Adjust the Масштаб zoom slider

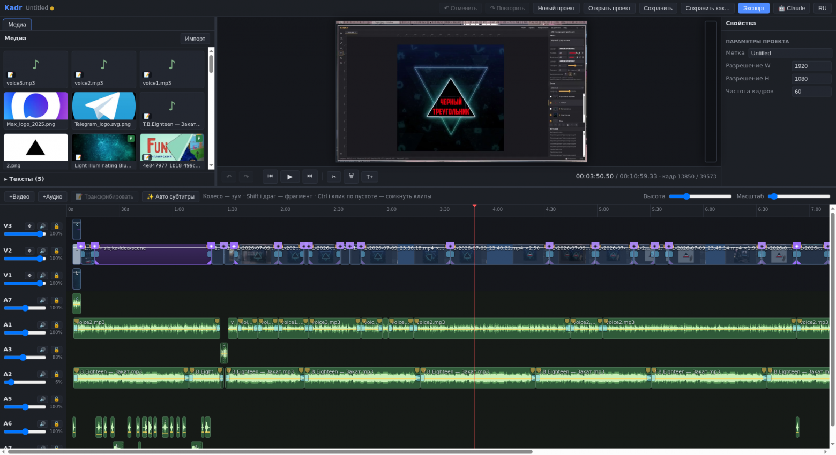click(800, 196)
